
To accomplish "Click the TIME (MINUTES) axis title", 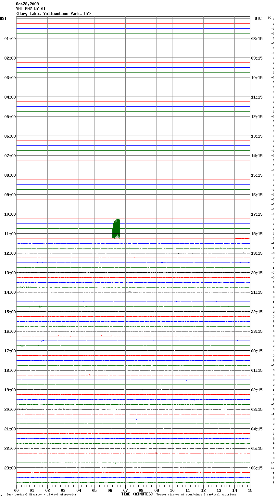I will 137,494.
